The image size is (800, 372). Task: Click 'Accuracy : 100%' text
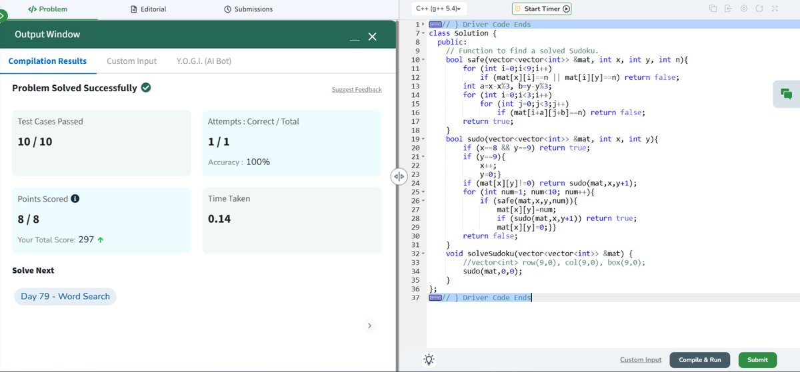pyautogui.click(x=239, y=162)
